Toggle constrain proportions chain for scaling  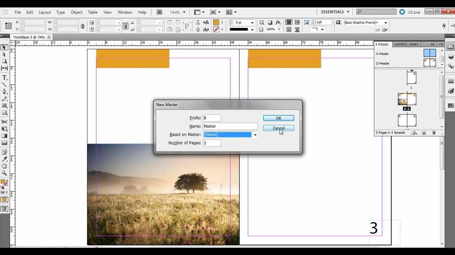click(125, 26)
